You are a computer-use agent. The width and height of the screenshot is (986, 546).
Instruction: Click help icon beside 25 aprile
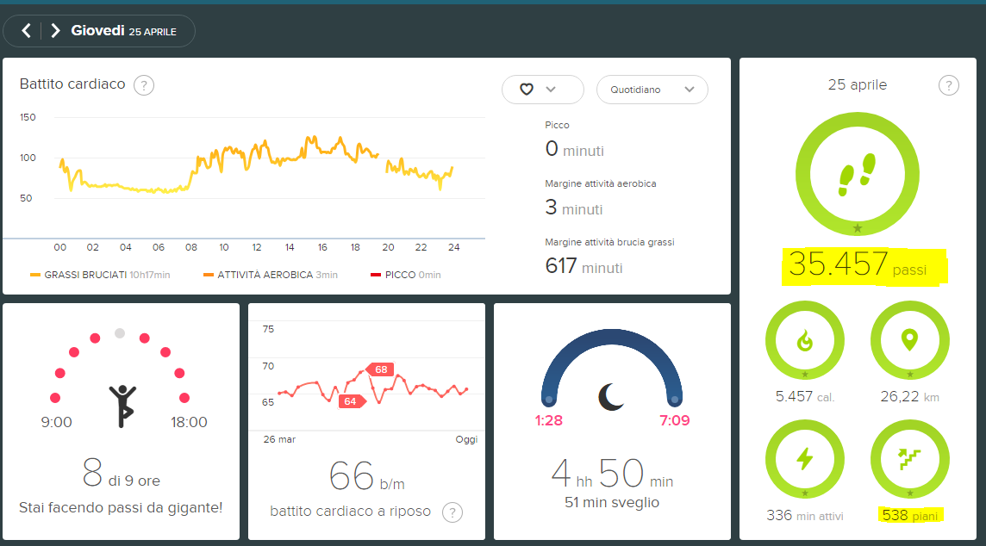948,85
